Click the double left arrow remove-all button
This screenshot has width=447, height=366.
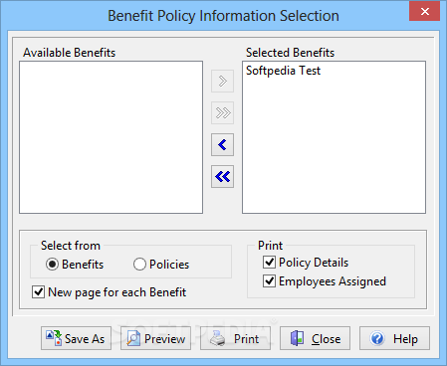[x=222, y=176]
